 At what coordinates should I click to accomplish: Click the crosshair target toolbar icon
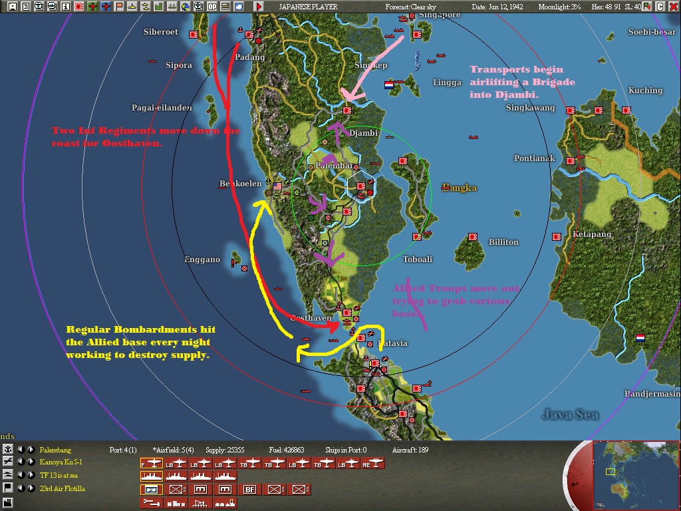click(198, 7)
